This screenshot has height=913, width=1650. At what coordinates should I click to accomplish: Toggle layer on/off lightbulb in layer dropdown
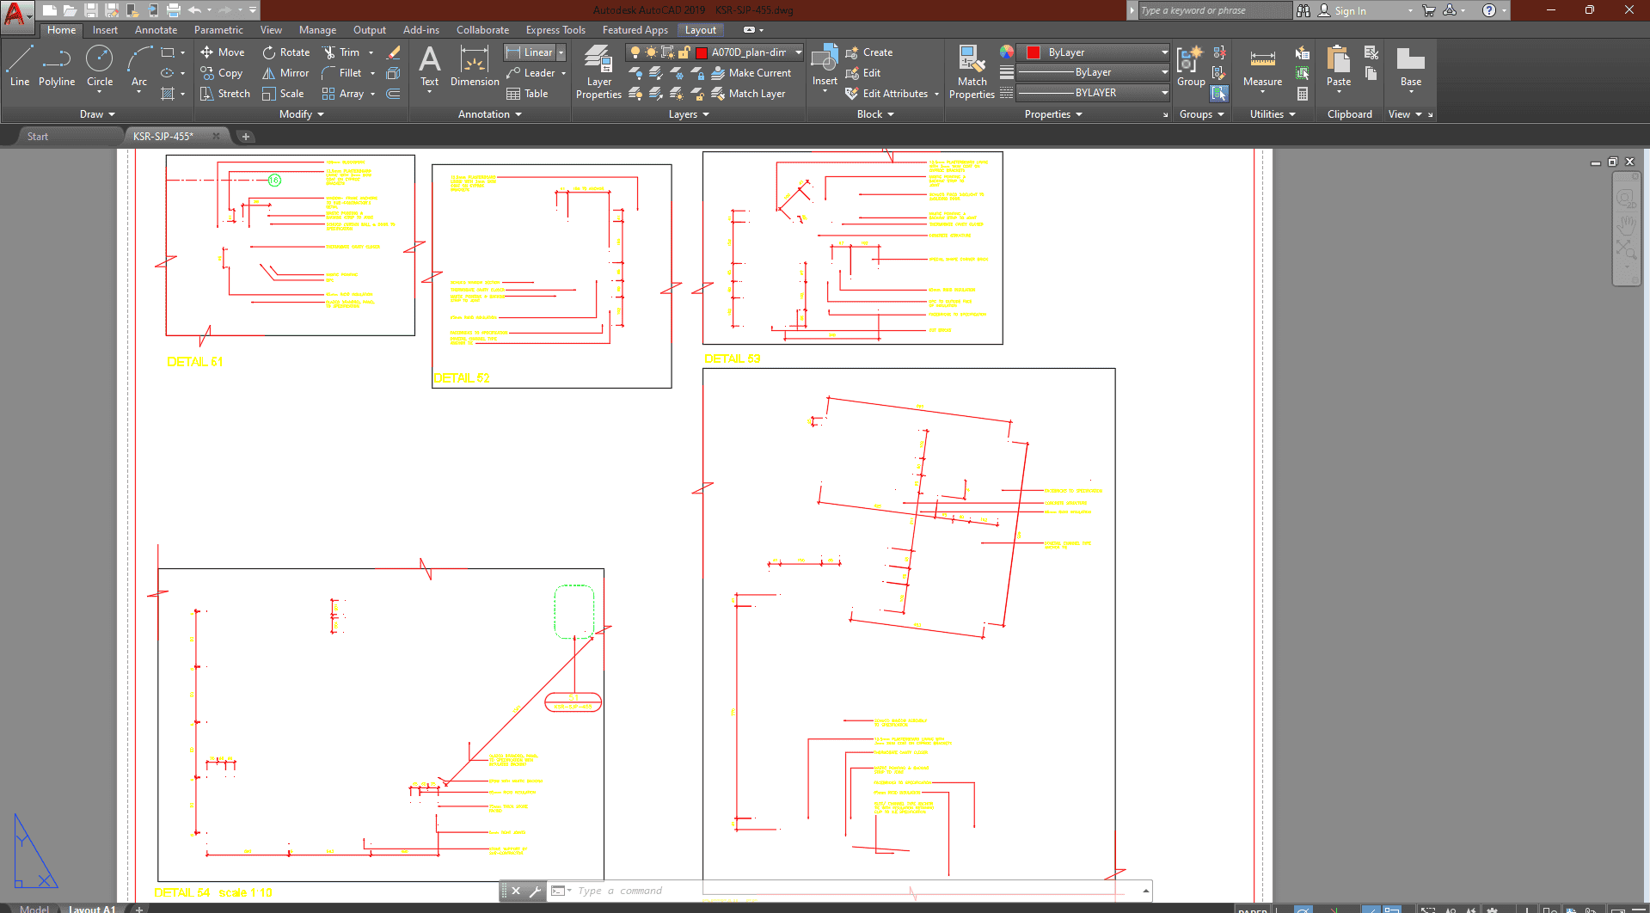(635, 52)
